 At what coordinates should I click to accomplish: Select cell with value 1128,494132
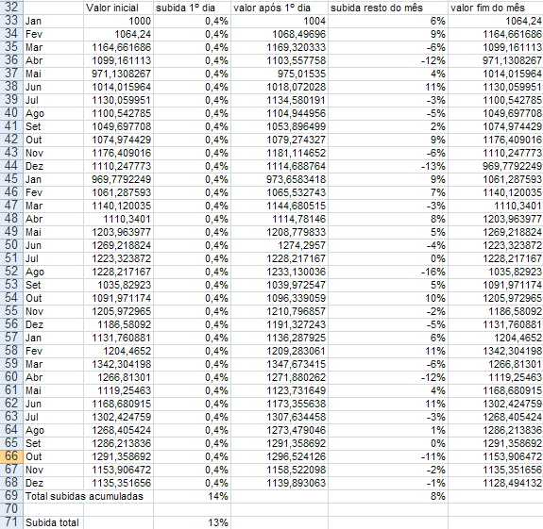(496, 483)
